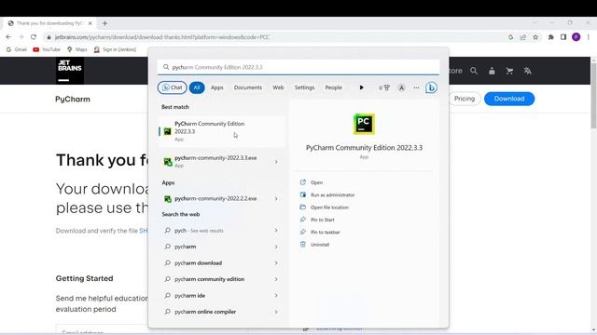Open the search panel three-dot options
The height and width of the screenshot is (335, 597).
(416, 87)
